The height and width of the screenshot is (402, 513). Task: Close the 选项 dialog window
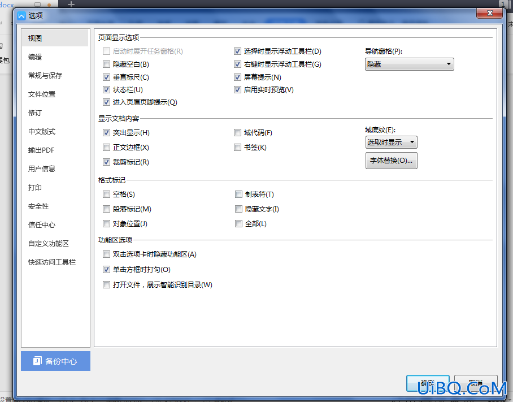pyautogui.click(x=489, y=13)
